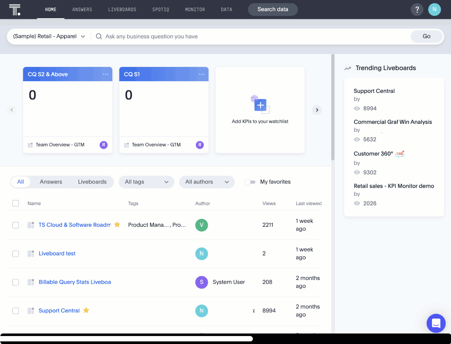The image size is (451, 344).
Task: Open the help question mark icon
Action: (417, 9)
